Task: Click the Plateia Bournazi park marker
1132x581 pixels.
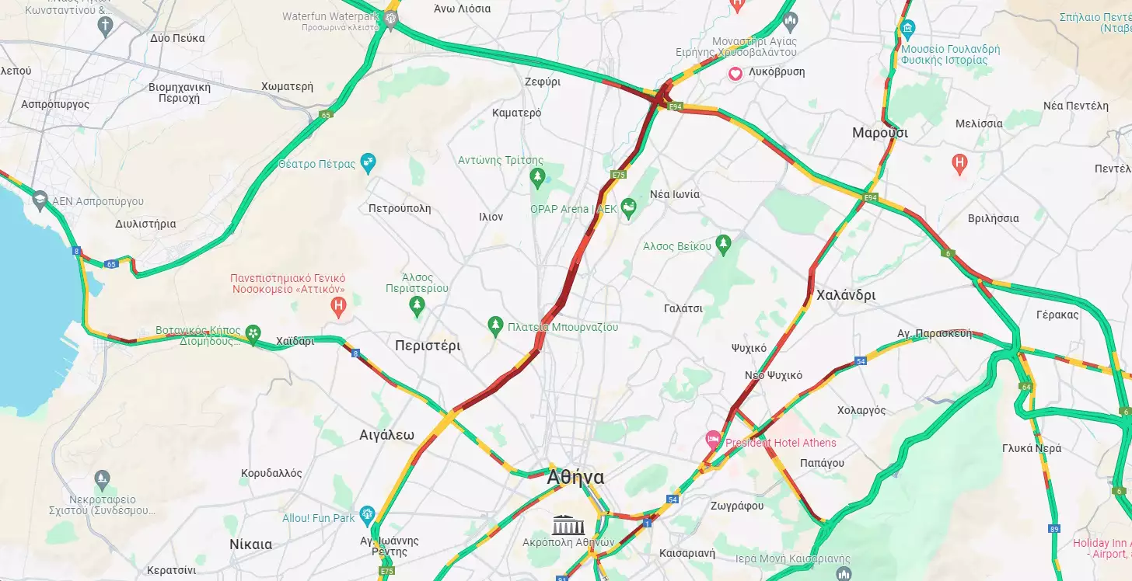Action: click(x=495, y=327)
